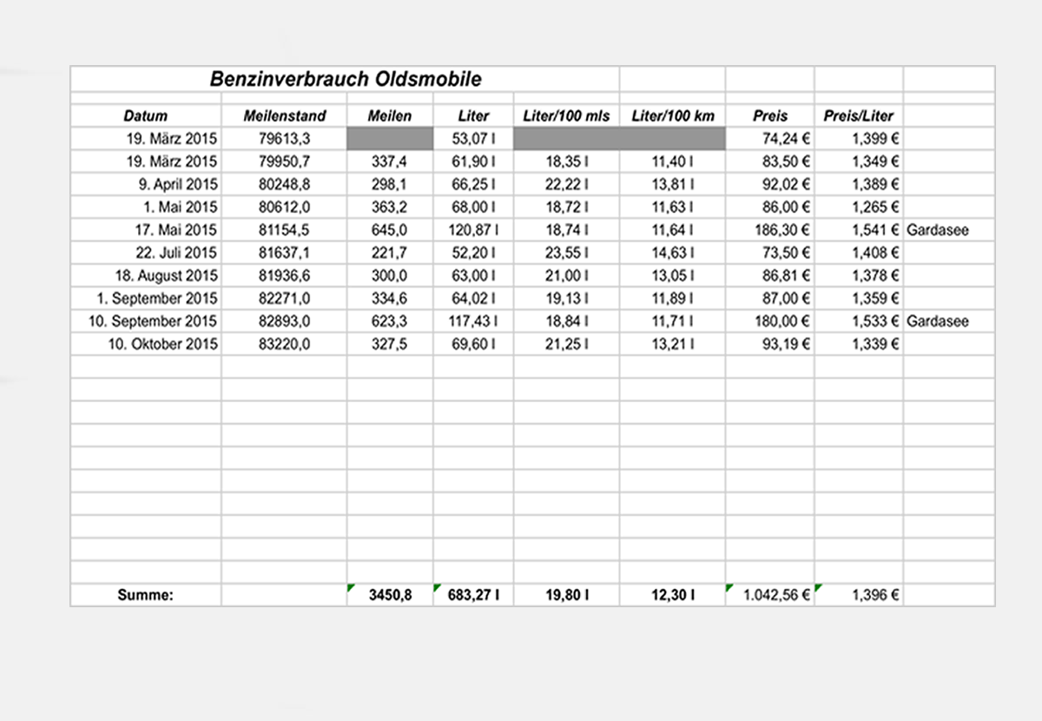This screenshot has height=721, width=1042.
Task: Select the gray shaded Liter/100 mls cell
Action: coord(566,138)
